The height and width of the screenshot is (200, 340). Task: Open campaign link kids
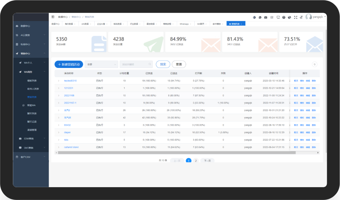[66, 140]
